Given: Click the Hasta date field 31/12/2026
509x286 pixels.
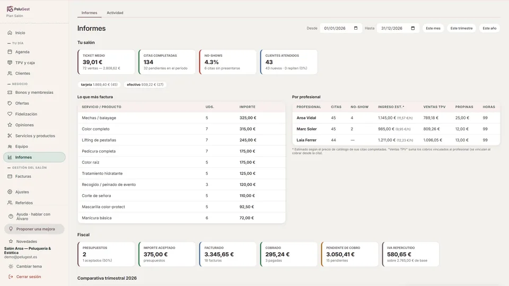Looking at the screenshot, I should click(398, 28).
